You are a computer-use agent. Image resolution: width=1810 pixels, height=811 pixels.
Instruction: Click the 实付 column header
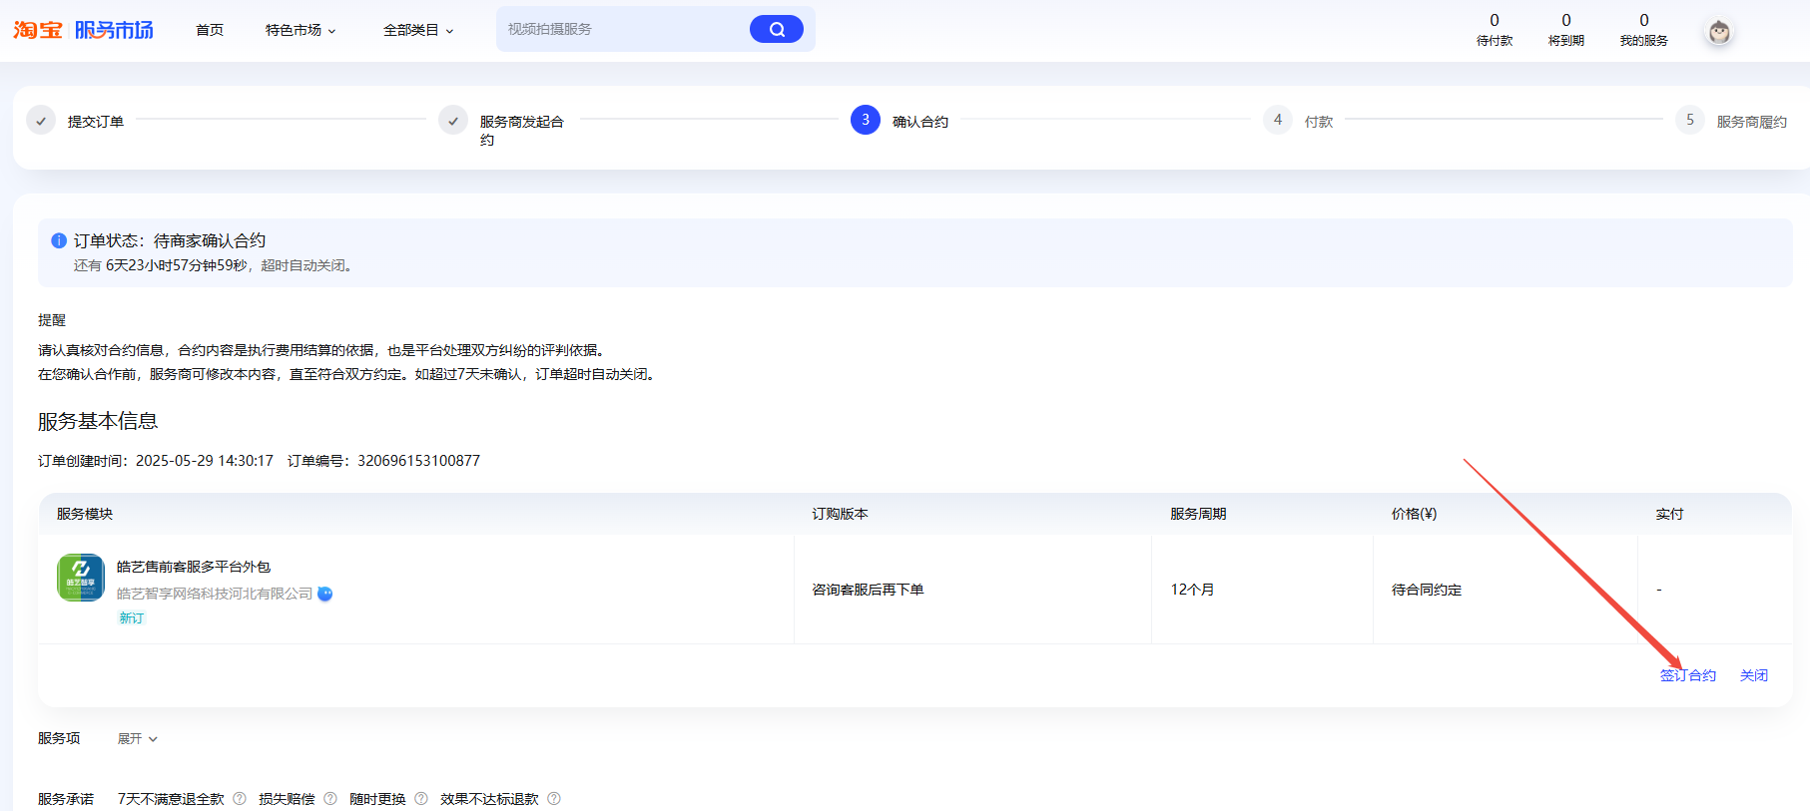click(1670, 514)
